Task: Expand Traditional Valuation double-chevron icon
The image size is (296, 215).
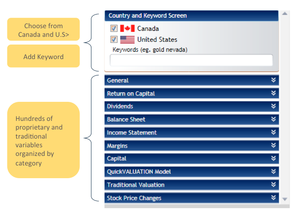Action: (273, 185)
